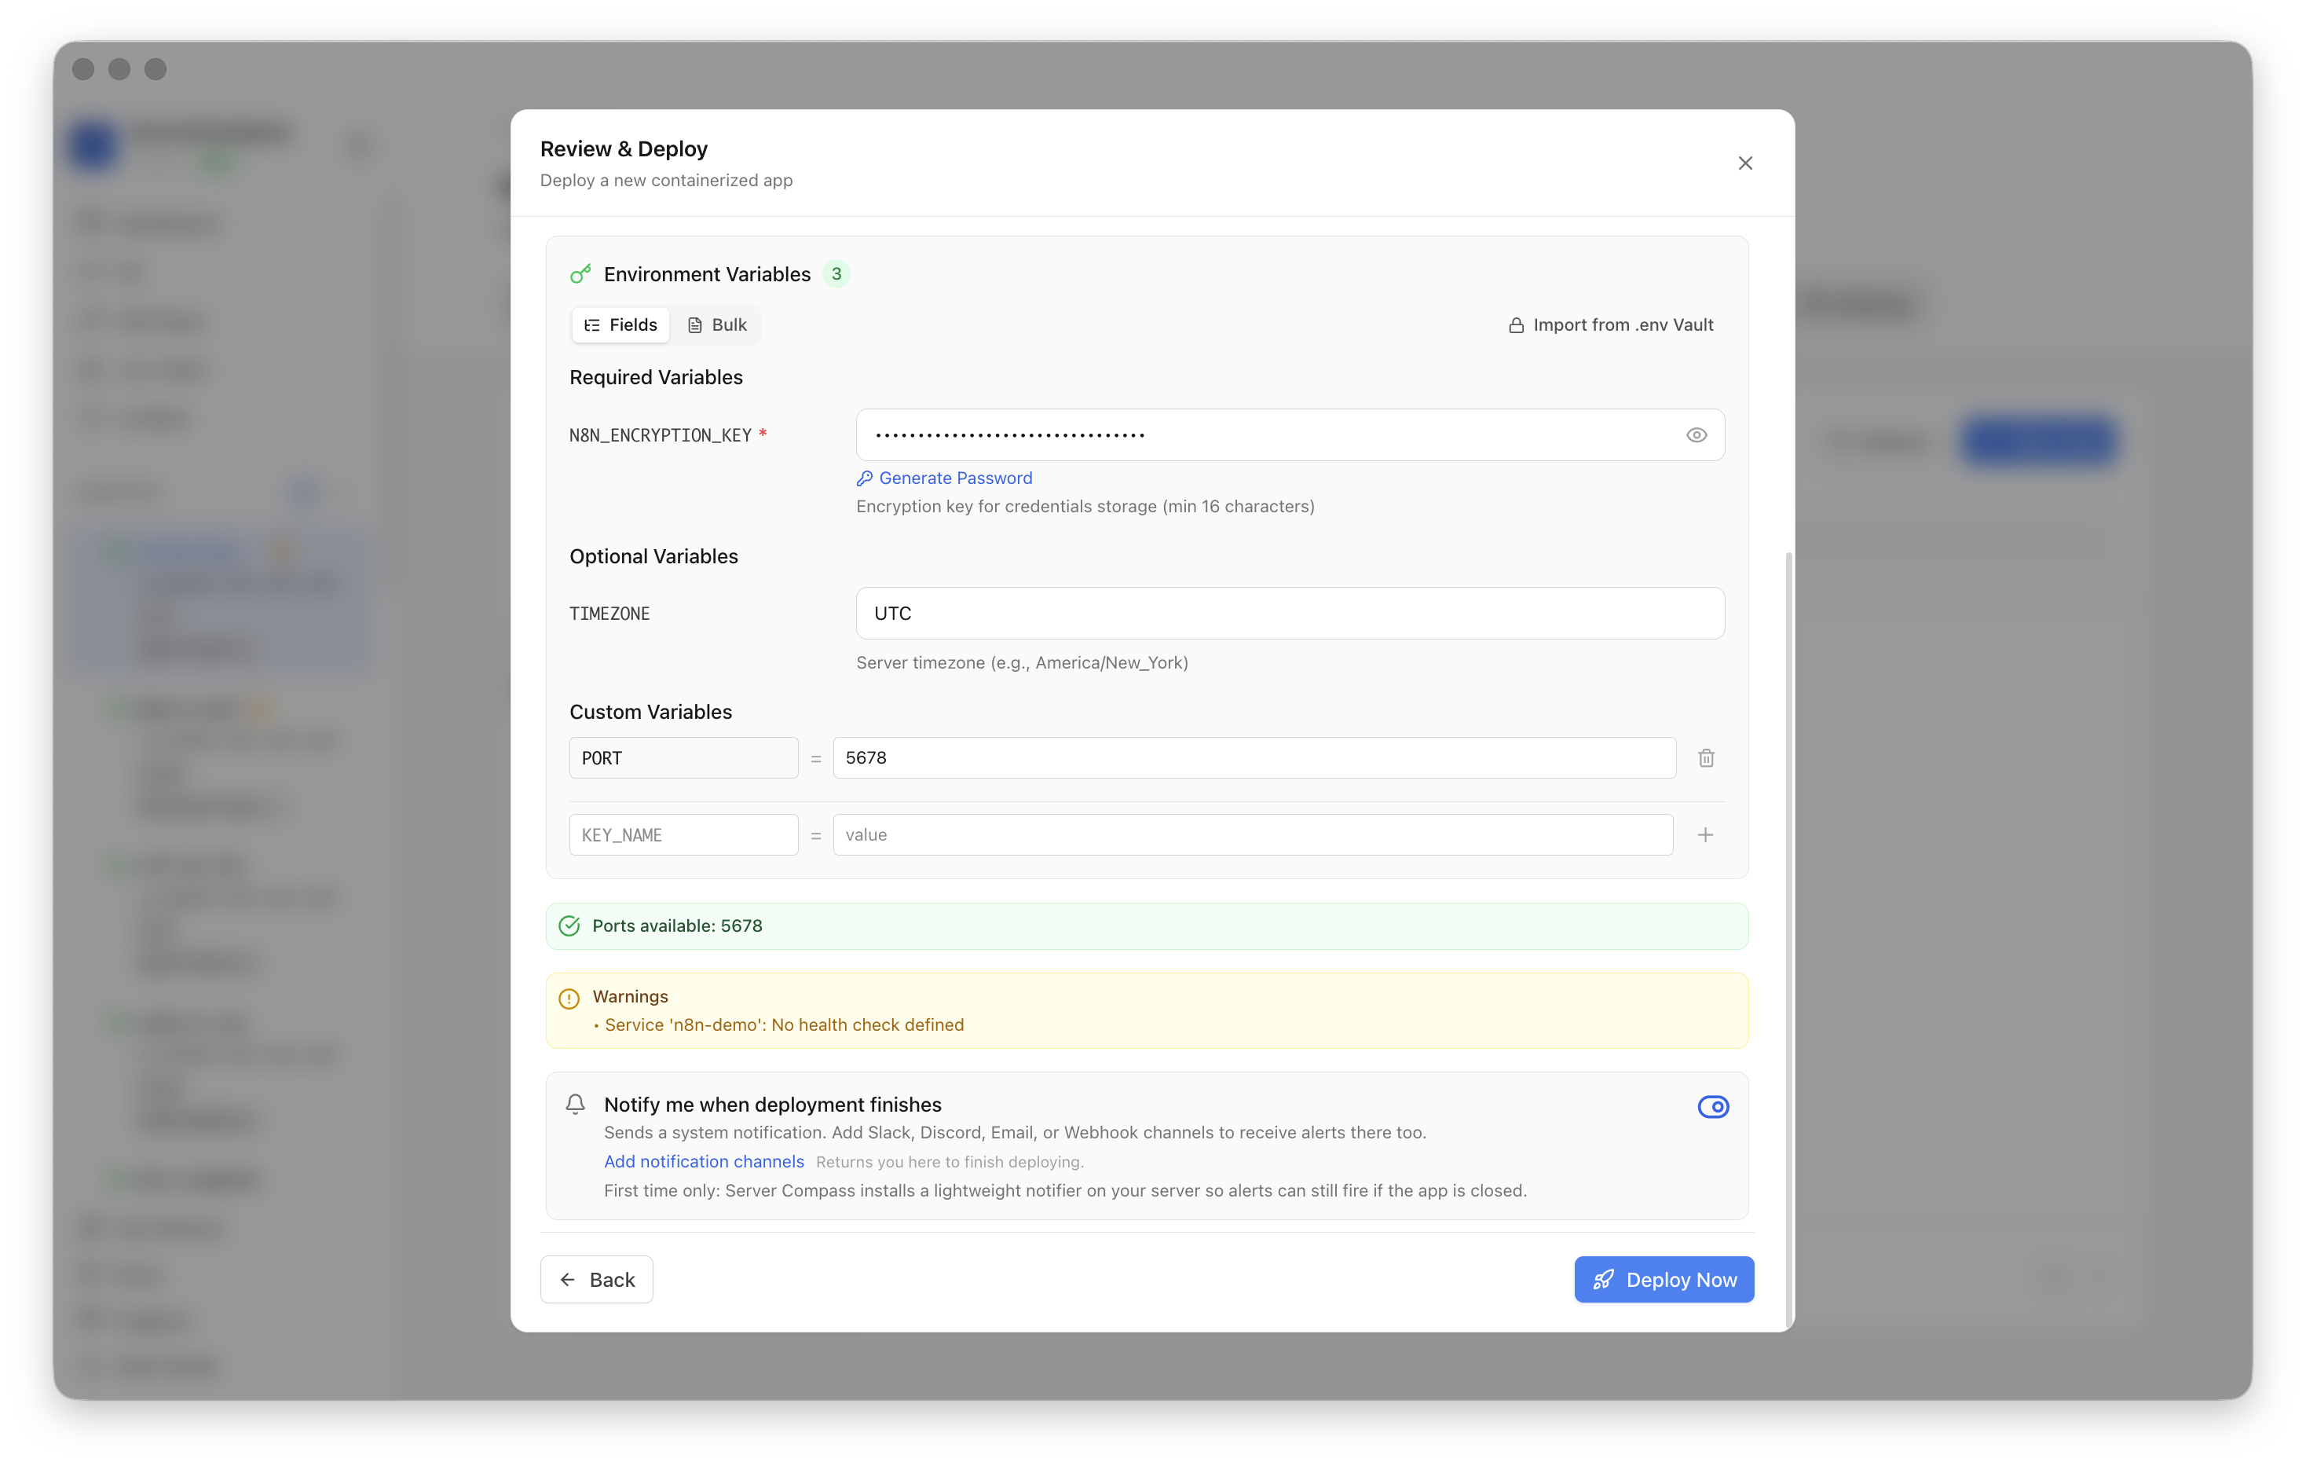Click the empty KEY_NAME field
This screenshot has width=2306, height=1466.
[684, 834]
